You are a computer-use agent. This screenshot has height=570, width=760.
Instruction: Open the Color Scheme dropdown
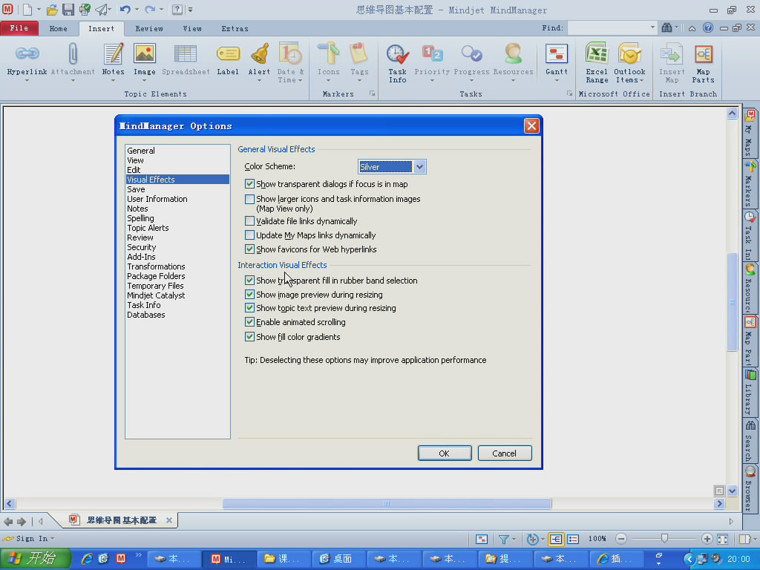tap(420, 167)
